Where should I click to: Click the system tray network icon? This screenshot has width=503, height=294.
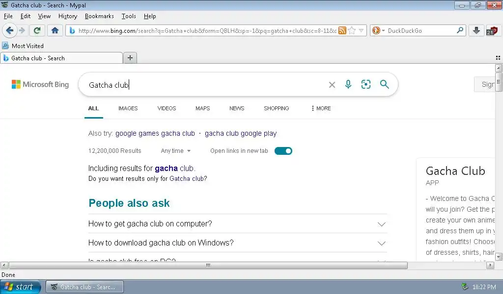coord(465,287)
